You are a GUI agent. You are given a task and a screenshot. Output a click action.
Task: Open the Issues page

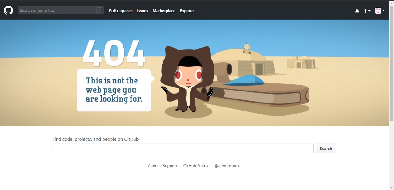click(143, 11)
